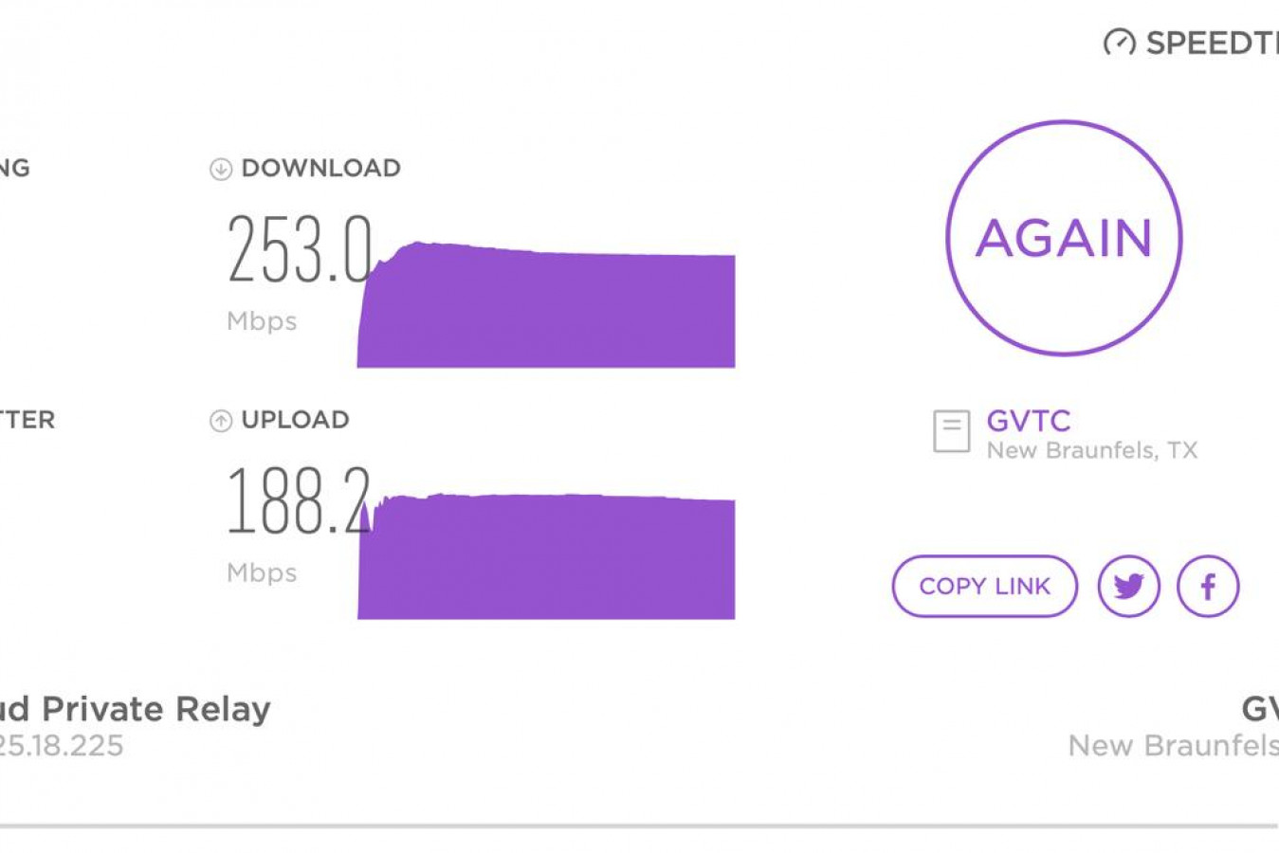Click the upload arrow icon
The image size is (1279, 853).
coord(221,421)
